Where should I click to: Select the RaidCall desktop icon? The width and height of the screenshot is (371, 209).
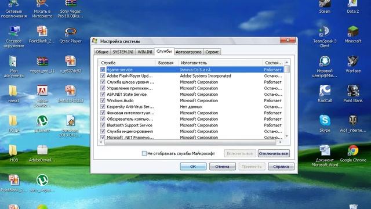[325, 94]
